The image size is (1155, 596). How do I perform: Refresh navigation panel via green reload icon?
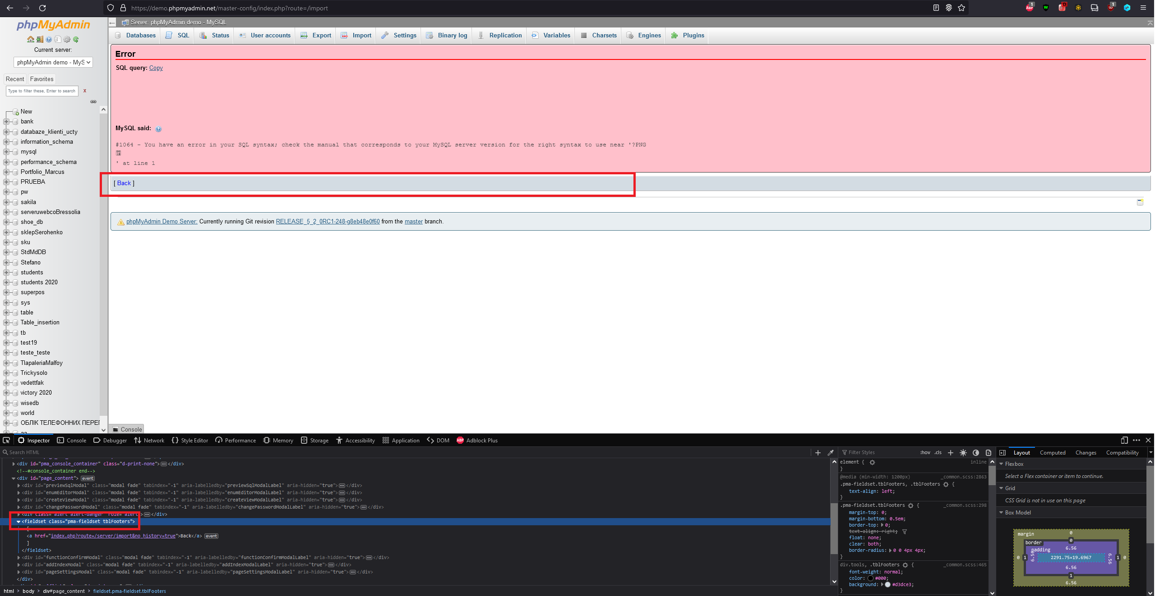76,39
